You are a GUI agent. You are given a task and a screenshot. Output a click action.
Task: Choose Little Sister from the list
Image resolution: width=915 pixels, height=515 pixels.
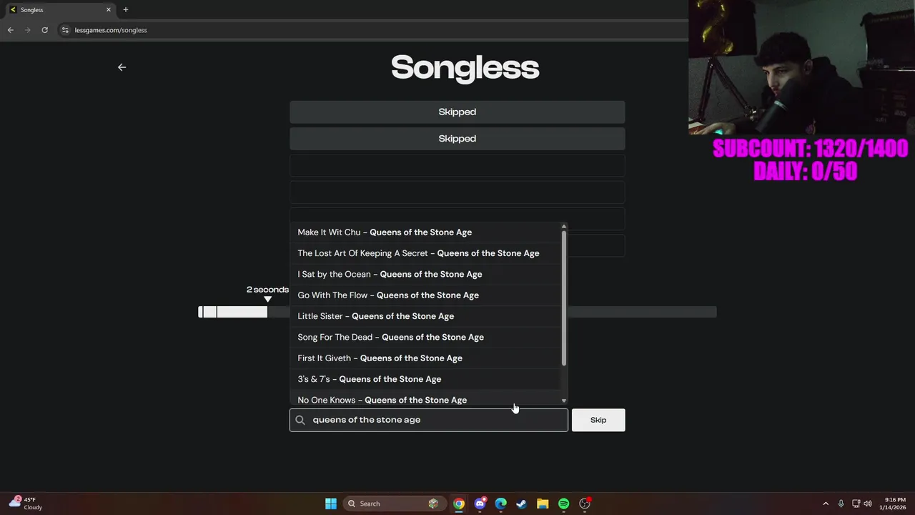426,316
